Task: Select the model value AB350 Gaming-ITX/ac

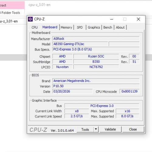Action: [80, 44]
